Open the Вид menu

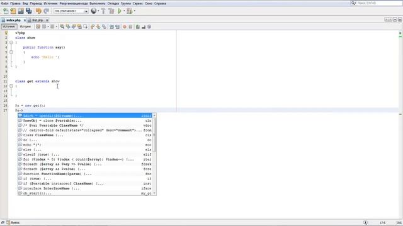click(x=25, y=4)
